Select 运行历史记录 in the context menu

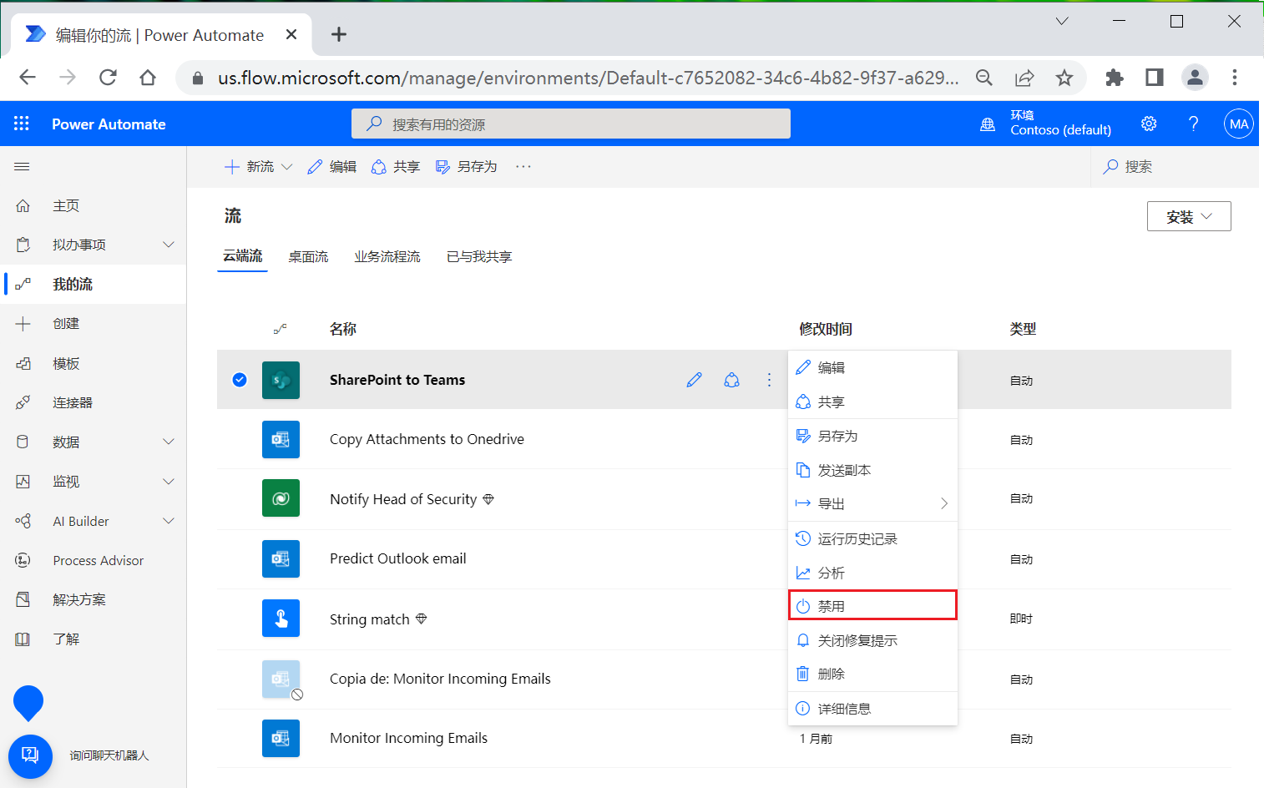click(x=872, y=538)
